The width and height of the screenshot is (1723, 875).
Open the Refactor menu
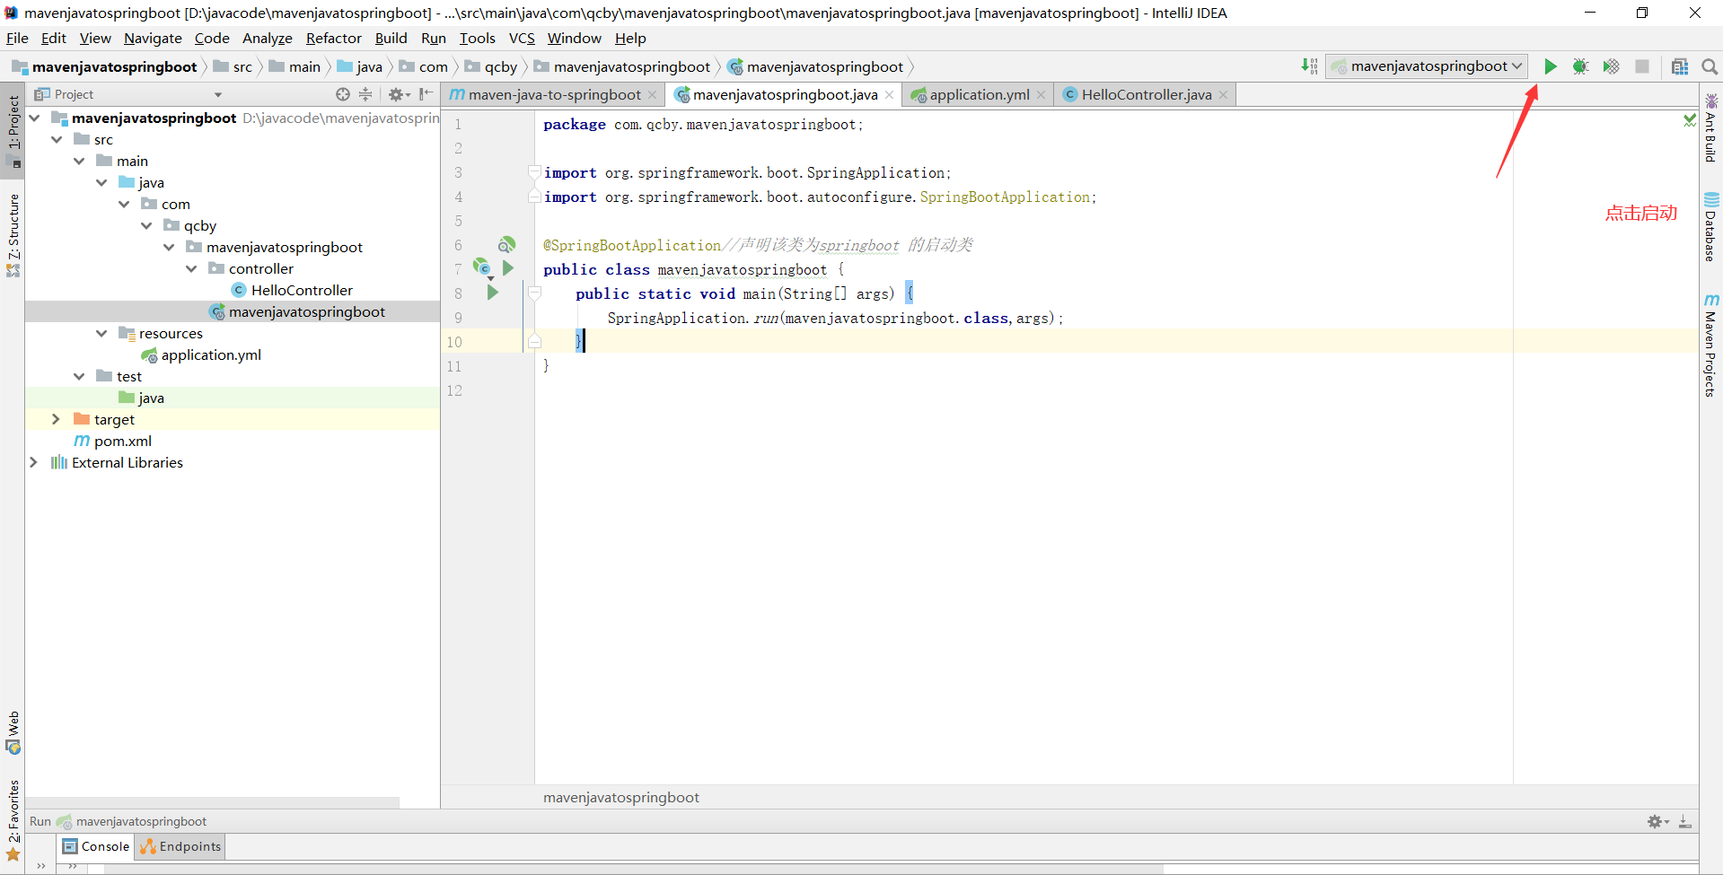[x=333, y=38]
